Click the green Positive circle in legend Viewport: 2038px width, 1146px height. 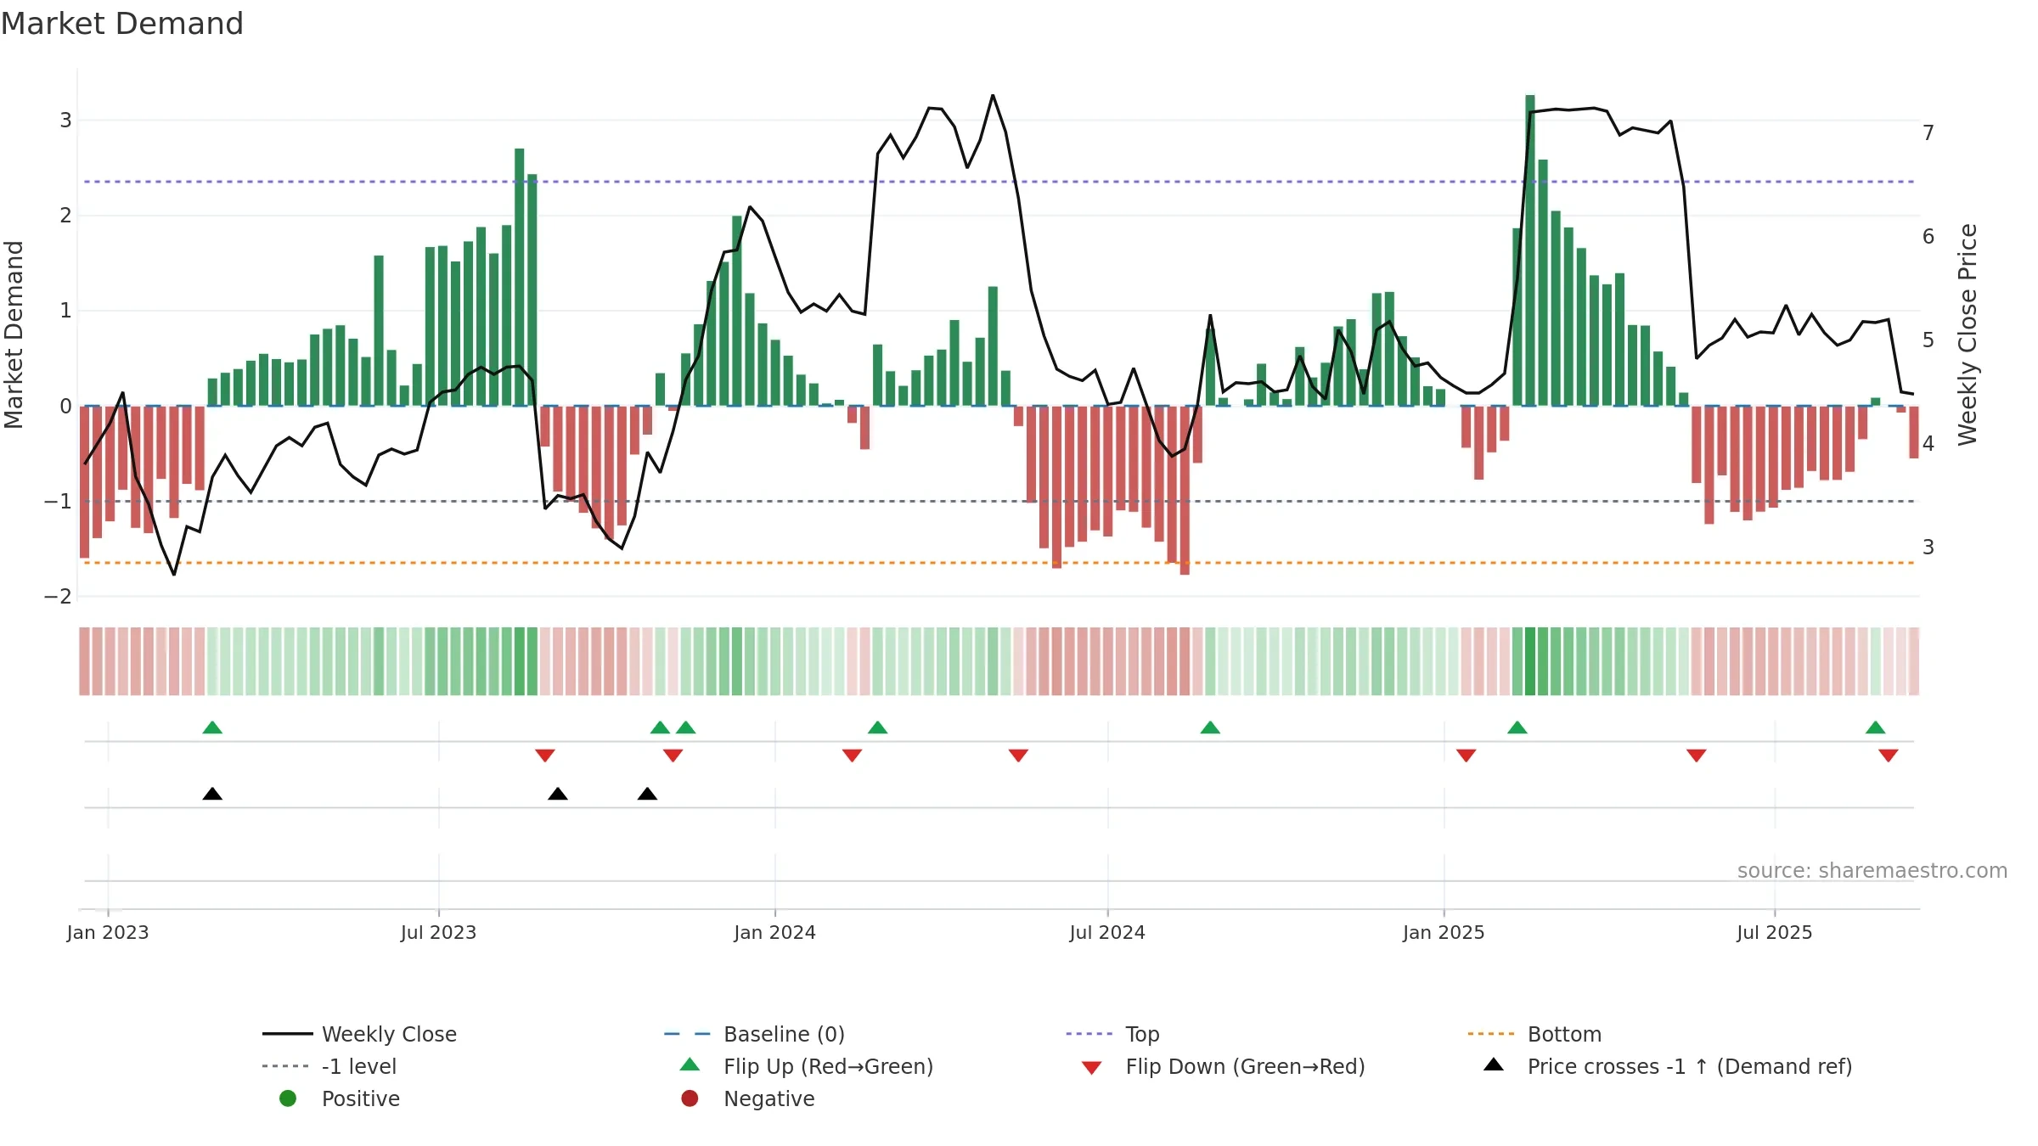[x=288, y=1098]
